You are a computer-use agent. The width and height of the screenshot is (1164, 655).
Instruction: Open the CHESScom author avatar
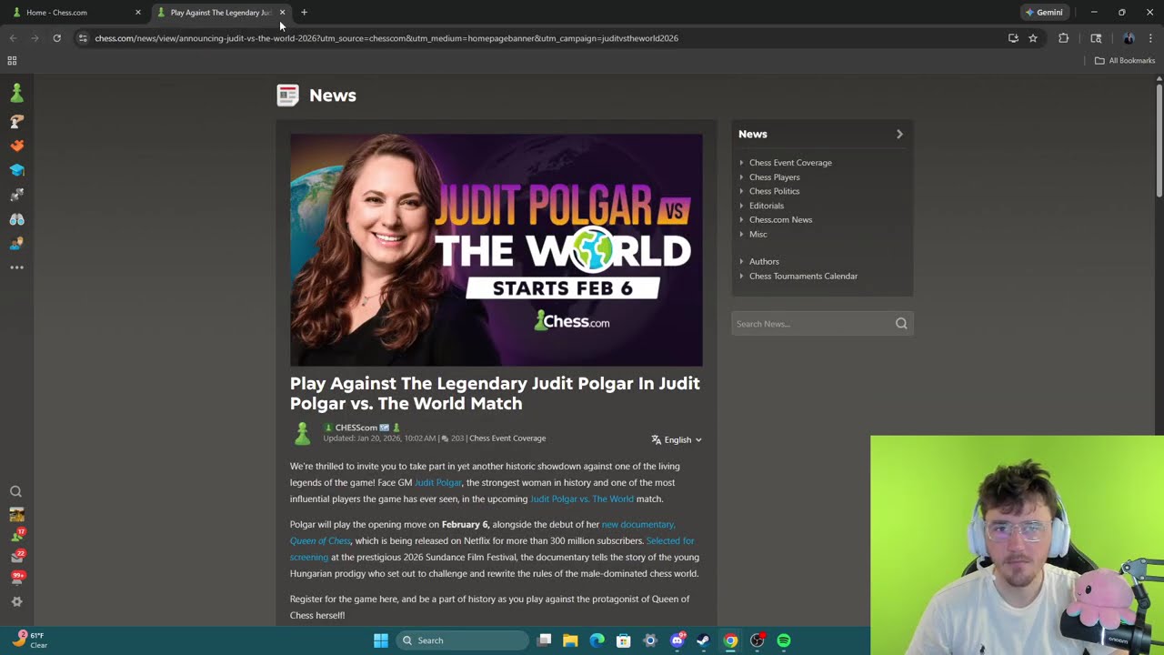303,433
